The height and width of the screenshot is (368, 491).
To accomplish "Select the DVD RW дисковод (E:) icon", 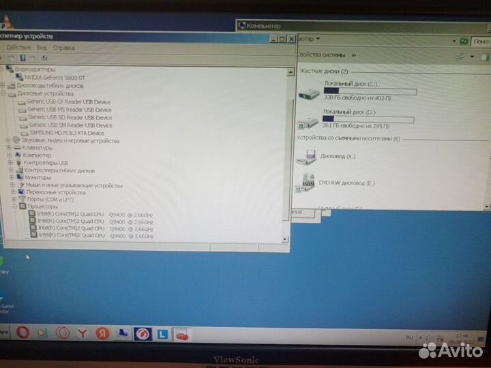I will click(306, 183).
